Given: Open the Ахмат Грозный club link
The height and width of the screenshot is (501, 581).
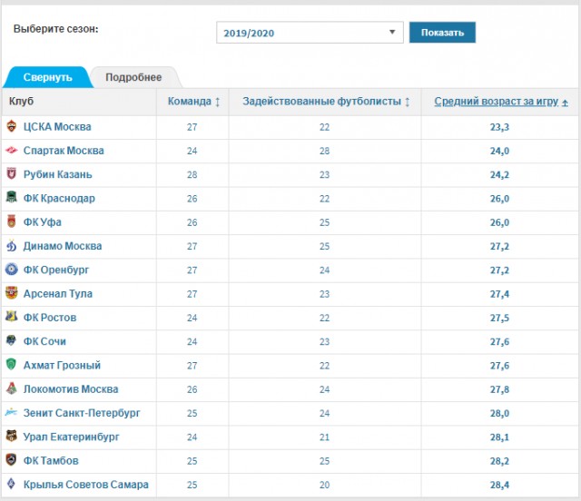Looking at the screenshot, I should click(x=62, y=365).
